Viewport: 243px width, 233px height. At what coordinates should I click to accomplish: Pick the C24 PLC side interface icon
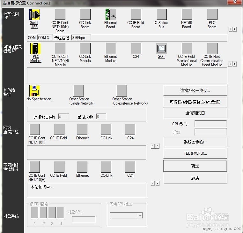pos(136,49)
